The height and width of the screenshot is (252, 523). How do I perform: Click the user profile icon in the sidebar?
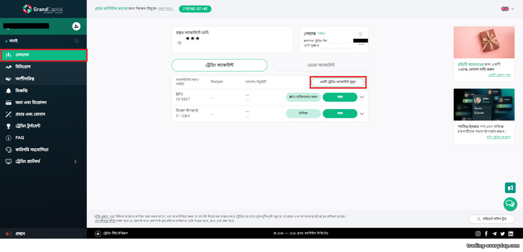click(76, 26)
